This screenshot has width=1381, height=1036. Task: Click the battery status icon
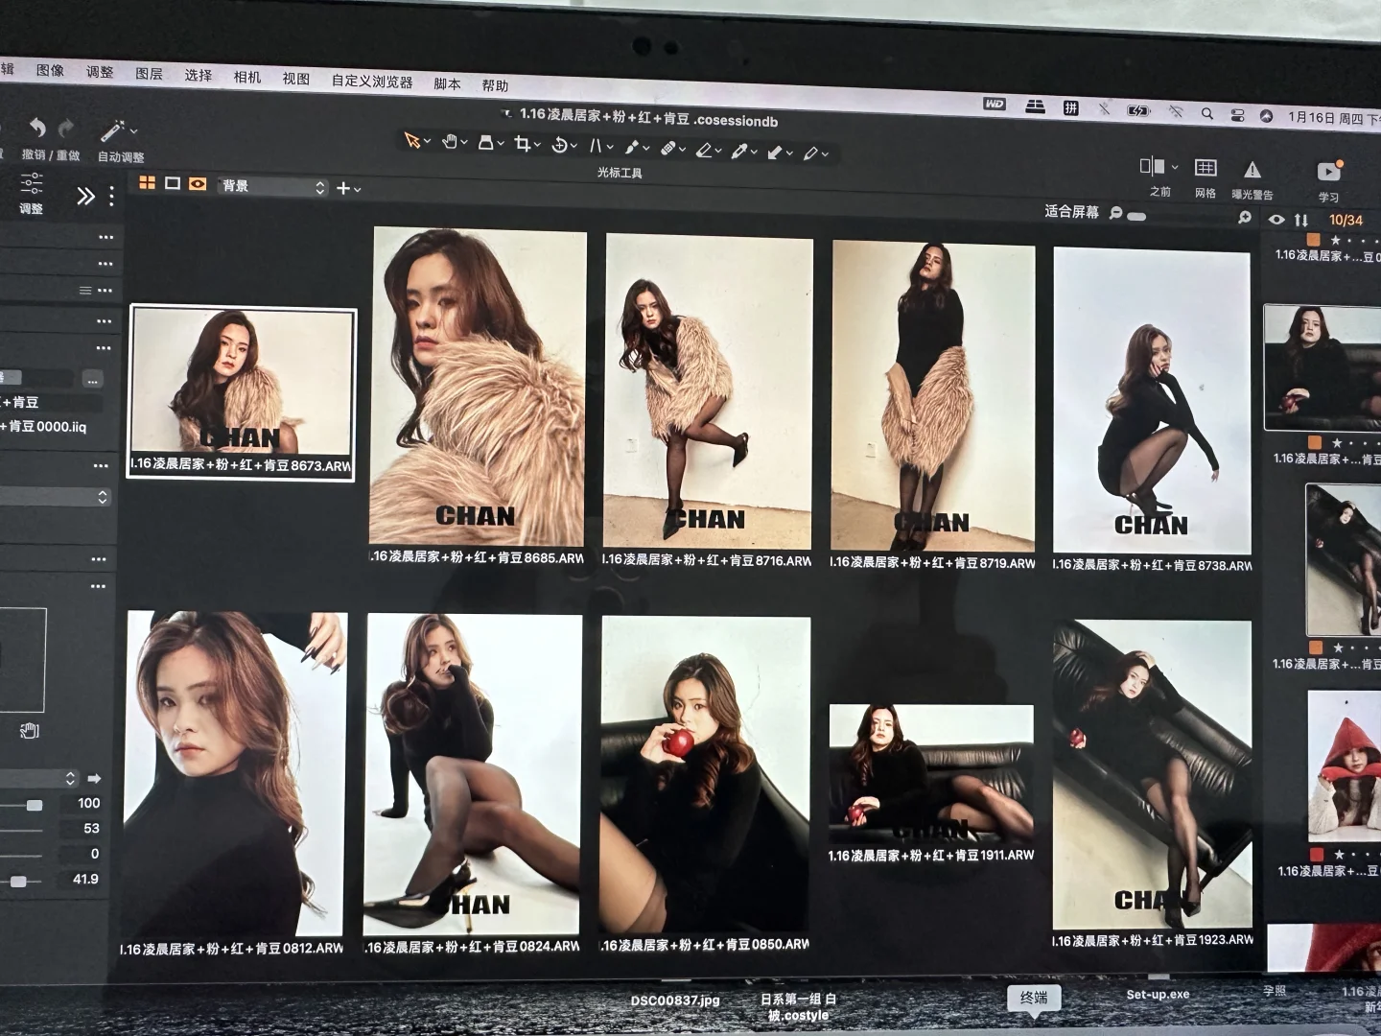coord(1138,110)
